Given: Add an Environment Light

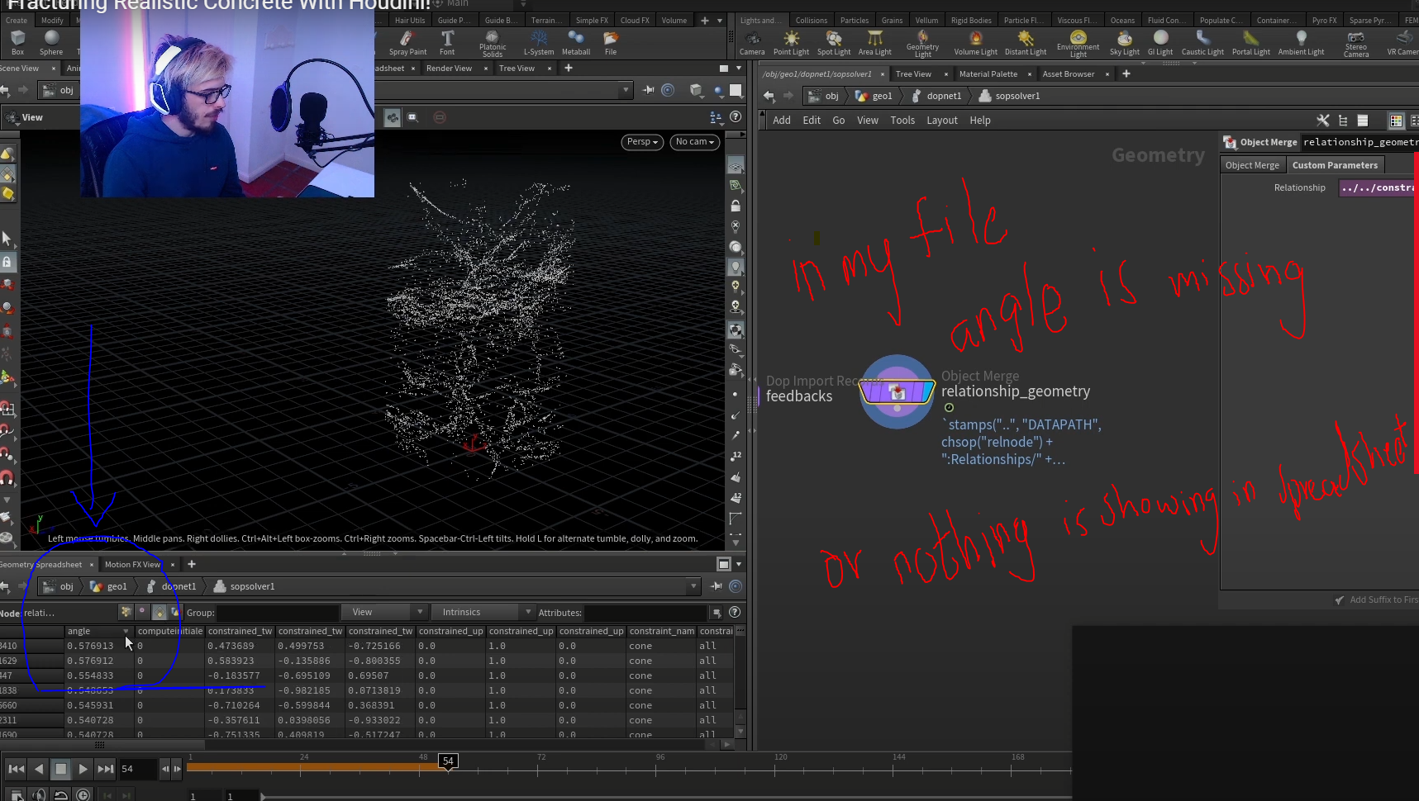Looking at the screenshot, I should click(x=1079, y=44).
